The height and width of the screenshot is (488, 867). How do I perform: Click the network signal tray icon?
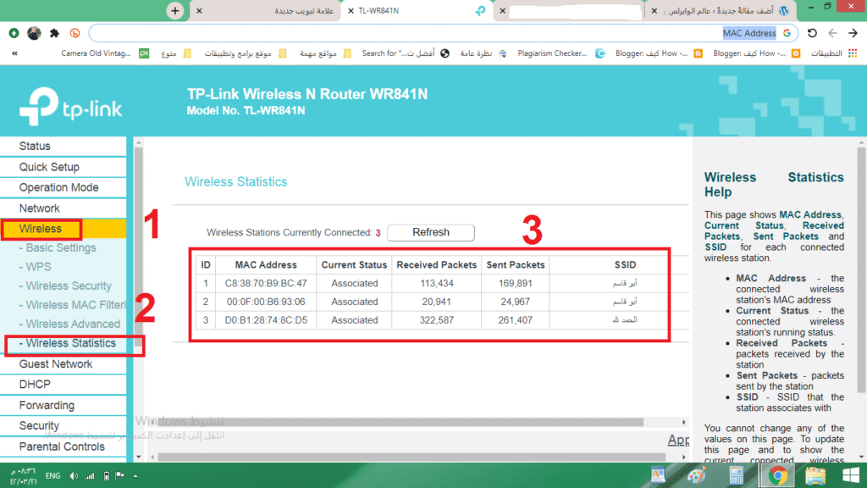(90, 476)
